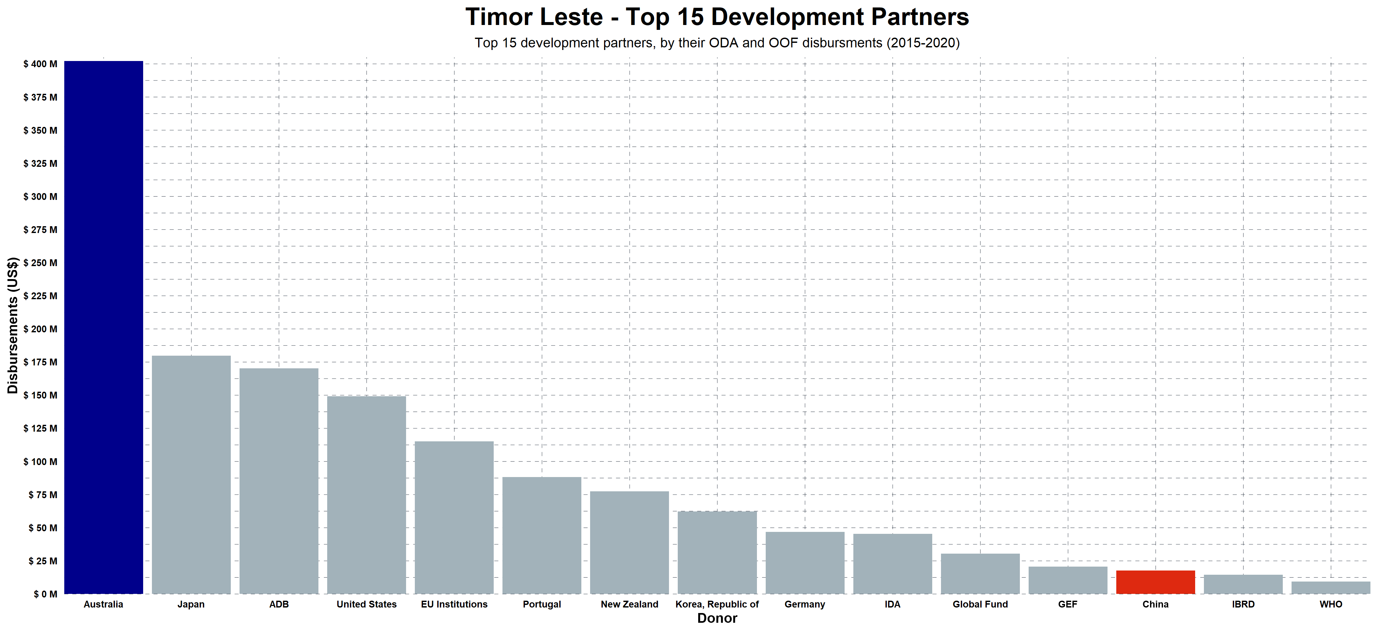Image resolution: width=1374 pixels, height=626 pixels.
Task: Click the New Zealand bar
Action: click(x=629, y=542)
